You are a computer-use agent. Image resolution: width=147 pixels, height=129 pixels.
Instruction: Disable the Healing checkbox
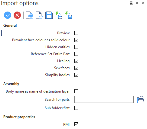click(x=76, y=61)
